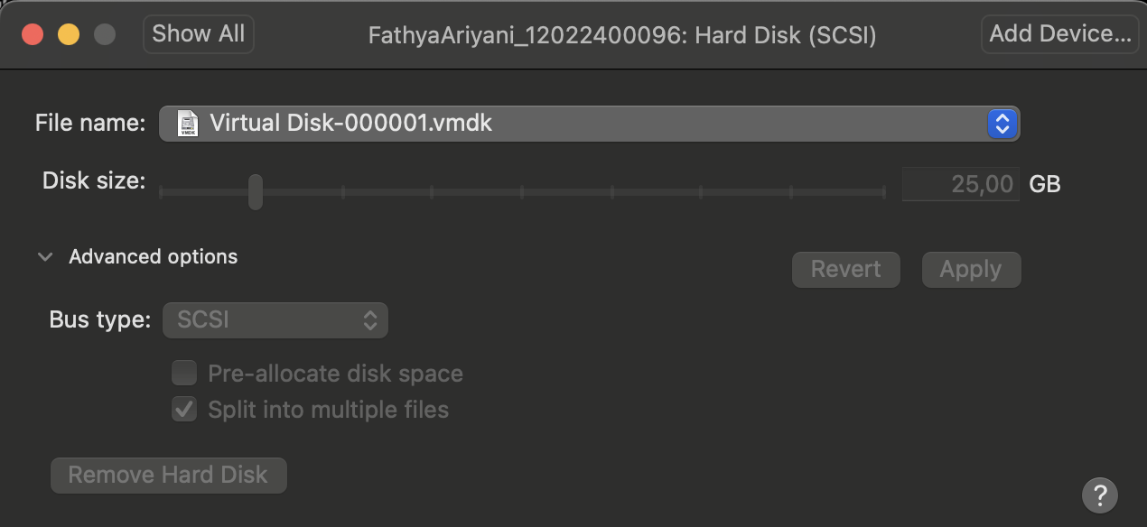Click Add Device in the toolbar
This screenshot has height=527, width=1147.
click(1060, 34)
